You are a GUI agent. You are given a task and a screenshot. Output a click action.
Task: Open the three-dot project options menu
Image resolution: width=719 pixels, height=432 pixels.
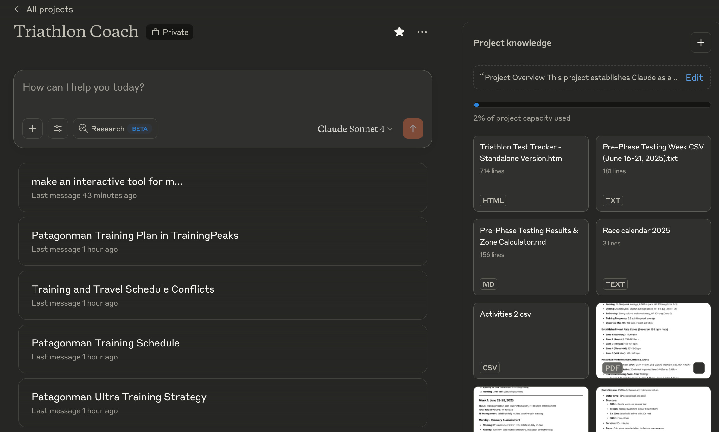[x=422, y=32]
